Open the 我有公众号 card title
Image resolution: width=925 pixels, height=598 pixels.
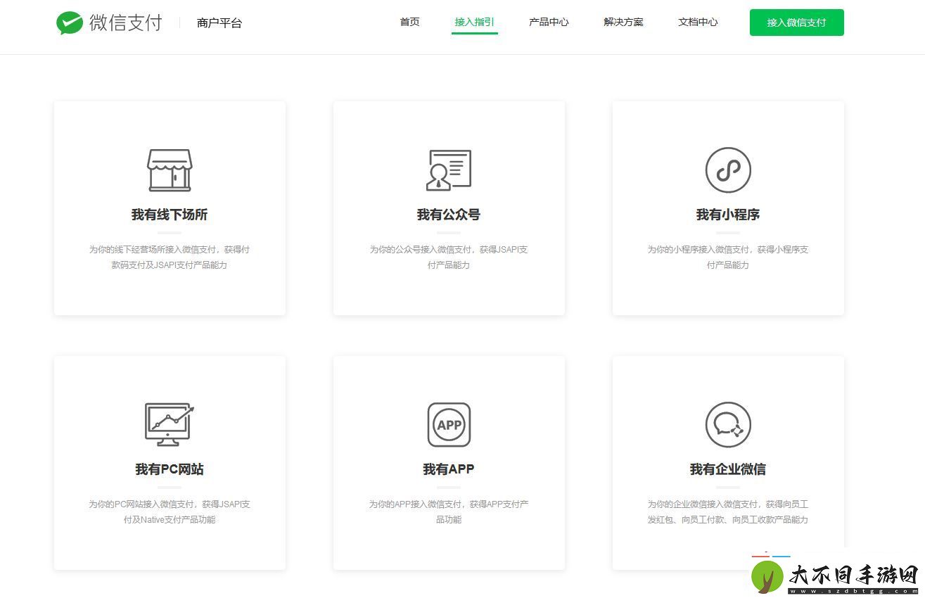pos(449,215)
